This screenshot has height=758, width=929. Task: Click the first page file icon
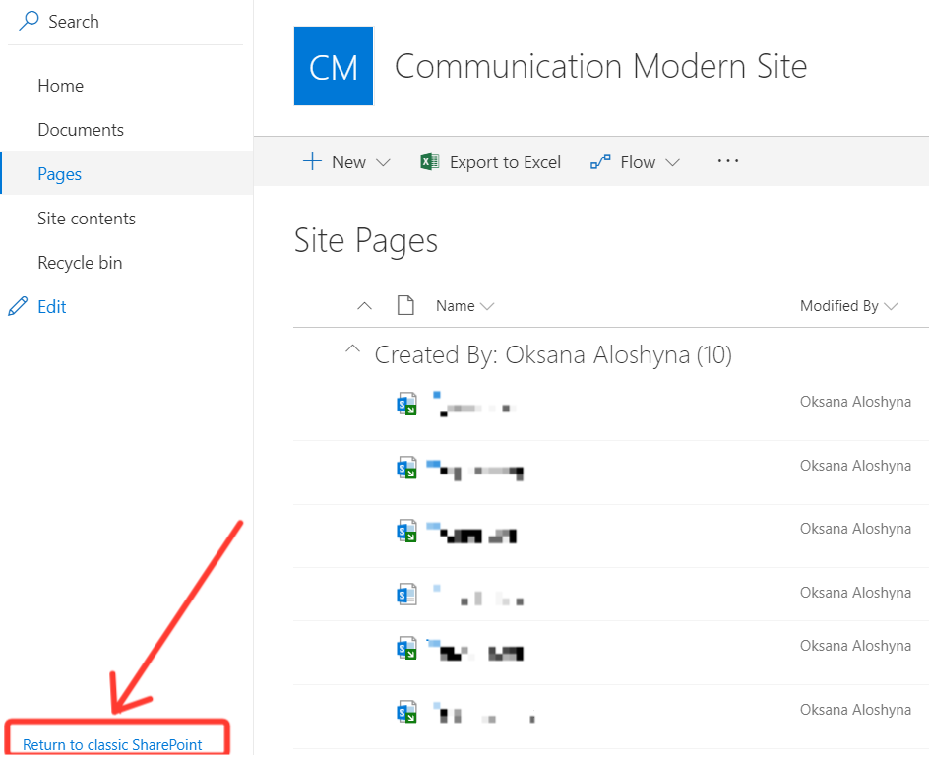click(406, 405)
